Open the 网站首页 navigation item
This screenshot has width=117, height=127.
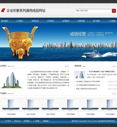pos(5,21)
